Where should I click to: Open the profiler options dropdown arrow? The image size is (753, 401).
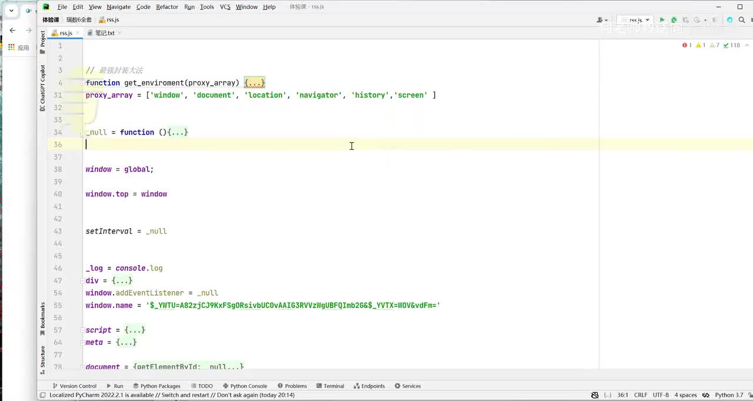point(705,21)
